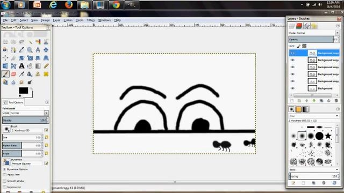The height and width of the screenshot is (193, 344).
Task: Open the Paintbrush Mode dropdown
Action: coord(46,113)
